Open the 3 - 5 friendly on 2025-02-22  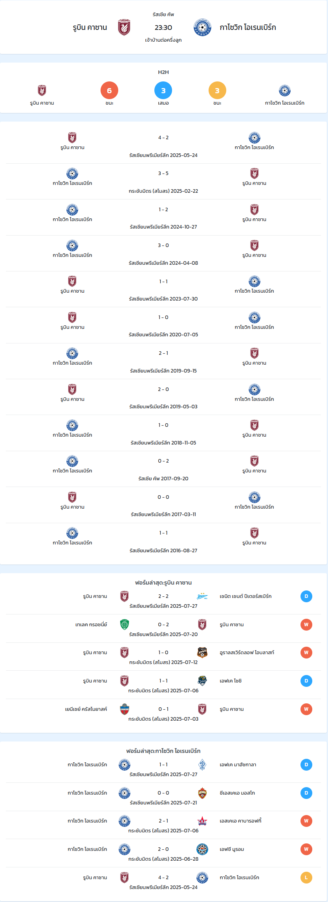pyautogui.click(x=163, y=181)
